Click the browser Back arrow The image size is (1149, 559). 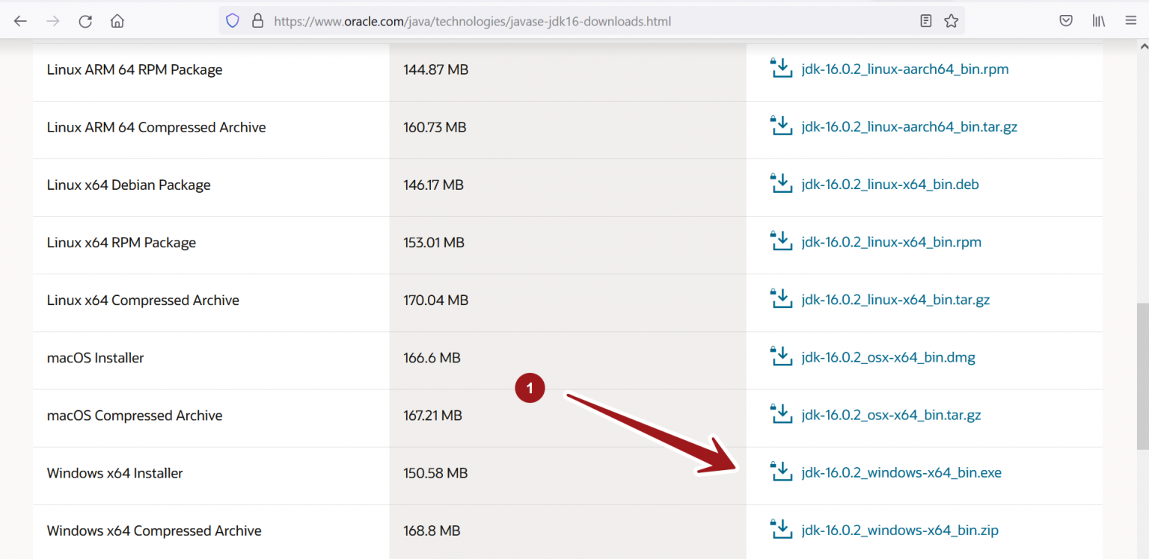click(20, 21)
